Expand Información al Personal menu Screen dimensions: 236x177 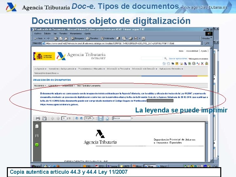(118, 69)
